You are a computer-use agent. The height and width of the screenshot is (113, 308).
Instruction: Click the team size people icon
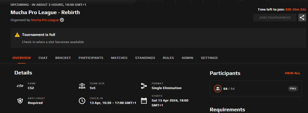pos(82,86)
